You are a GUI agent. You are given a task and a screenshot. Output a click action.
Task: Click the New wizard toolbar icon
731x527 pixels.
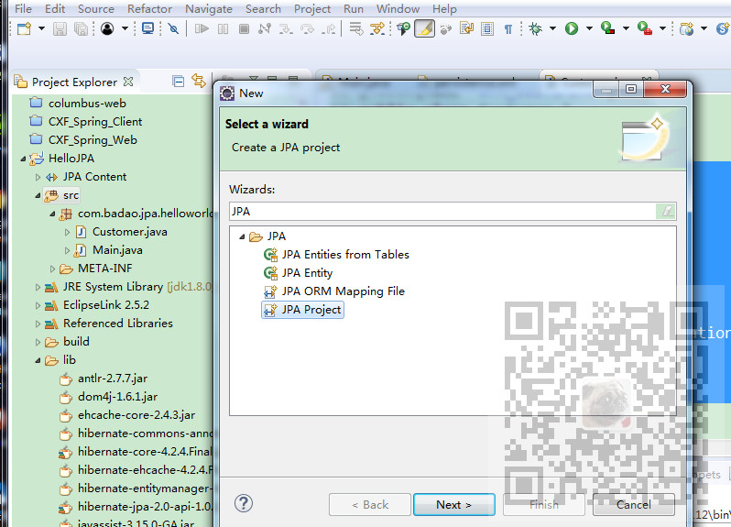point(24,29)
